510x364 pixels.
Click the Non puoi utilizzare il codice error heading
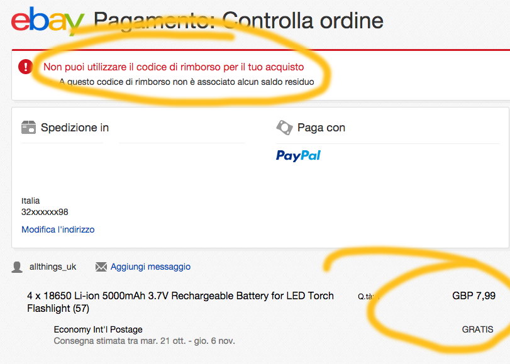point(174,67)
